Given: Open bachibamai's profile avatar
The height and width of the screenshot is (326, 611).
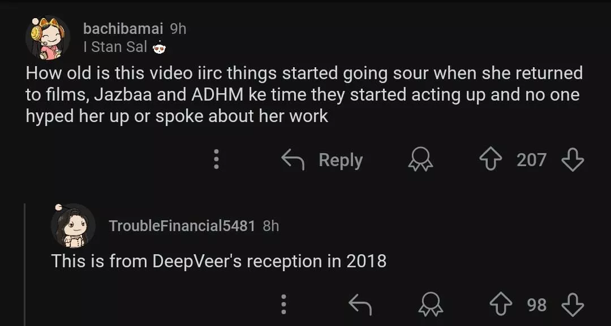Looking at the screenshot, I should pos(48,37).
